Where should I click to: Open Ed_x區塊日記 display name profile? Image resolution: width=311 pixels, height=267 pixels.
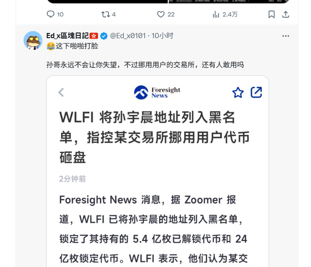67,36
